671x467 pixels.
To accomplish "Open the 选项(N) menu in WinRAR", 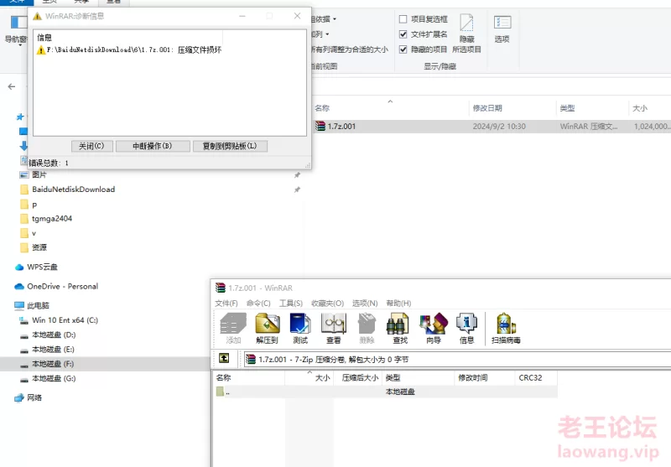I will [365, 304].
